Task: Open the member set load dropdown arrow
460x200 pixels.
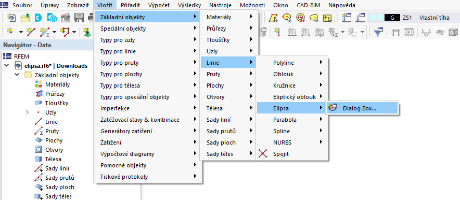Action: tap(343, 32)
